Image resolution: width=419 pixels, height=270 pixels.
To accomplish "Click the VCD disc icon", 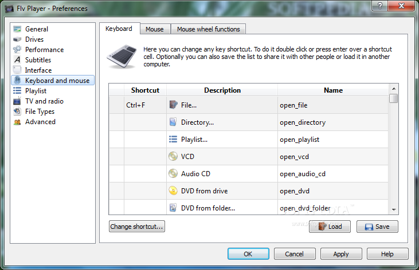I will click(x=173, y=156).
